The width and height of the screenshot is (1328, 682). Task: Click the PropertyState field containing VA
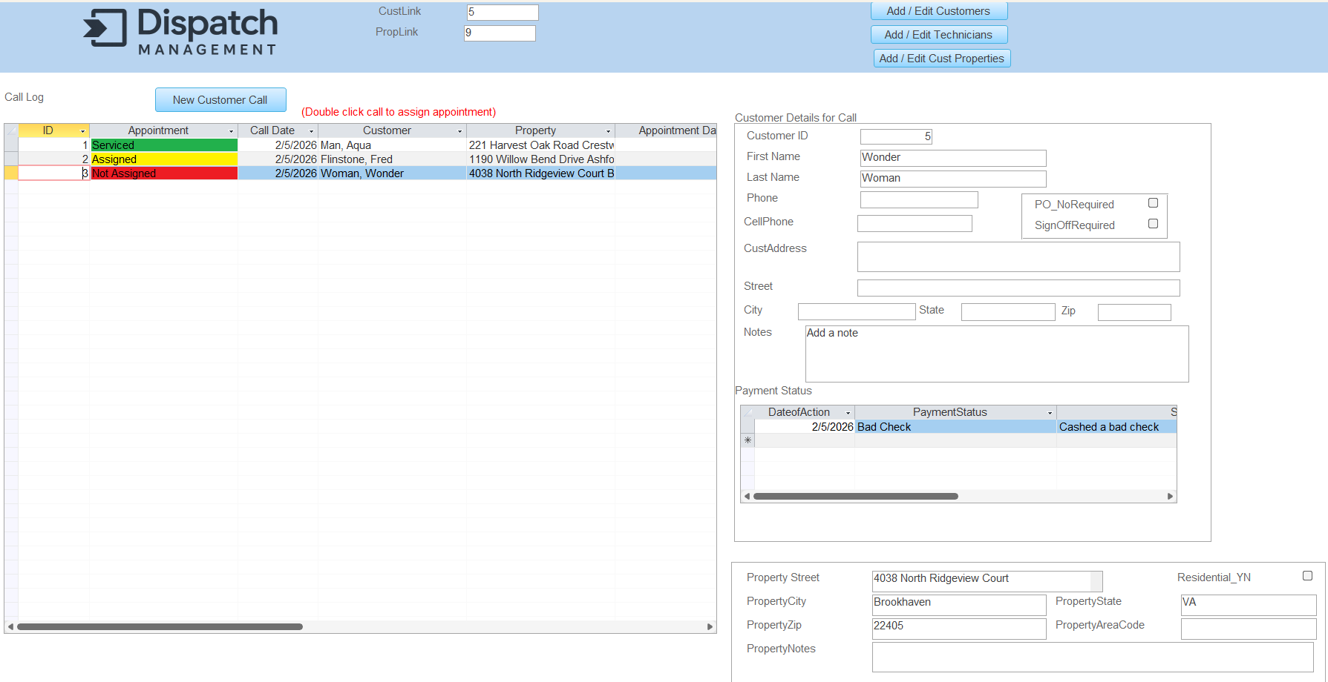point(1249,604)
